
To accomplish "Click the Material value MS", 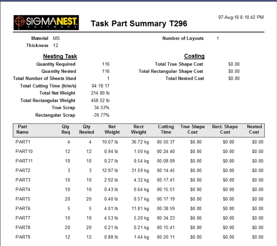I will click(56, 38).
